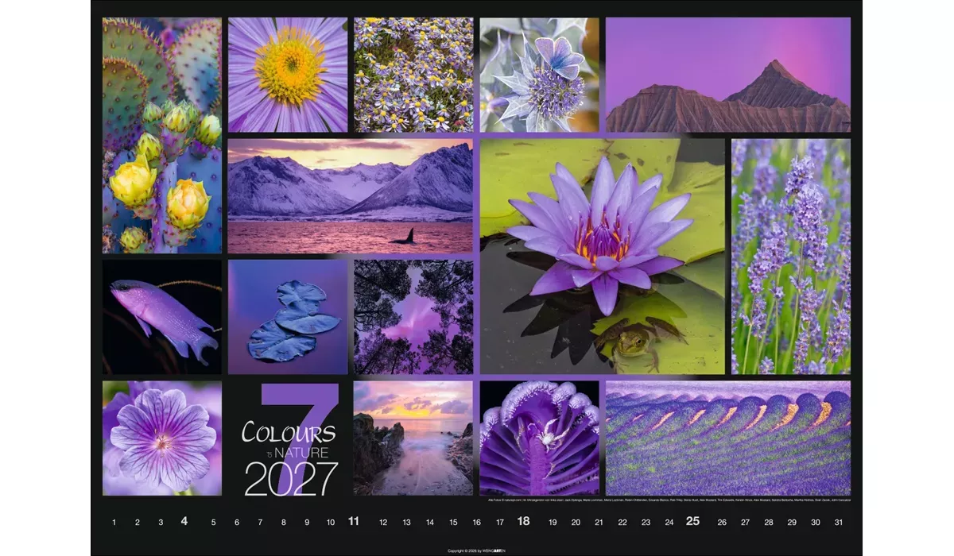Select the white spider on purple flower photo
954x556 pixels.
[x=539, y=438]
